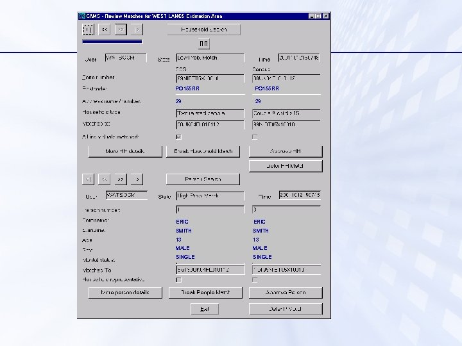Viewport: 462px width, 346px height.
Task: Click Census Person number field showing 3
Action: point(286,210)
